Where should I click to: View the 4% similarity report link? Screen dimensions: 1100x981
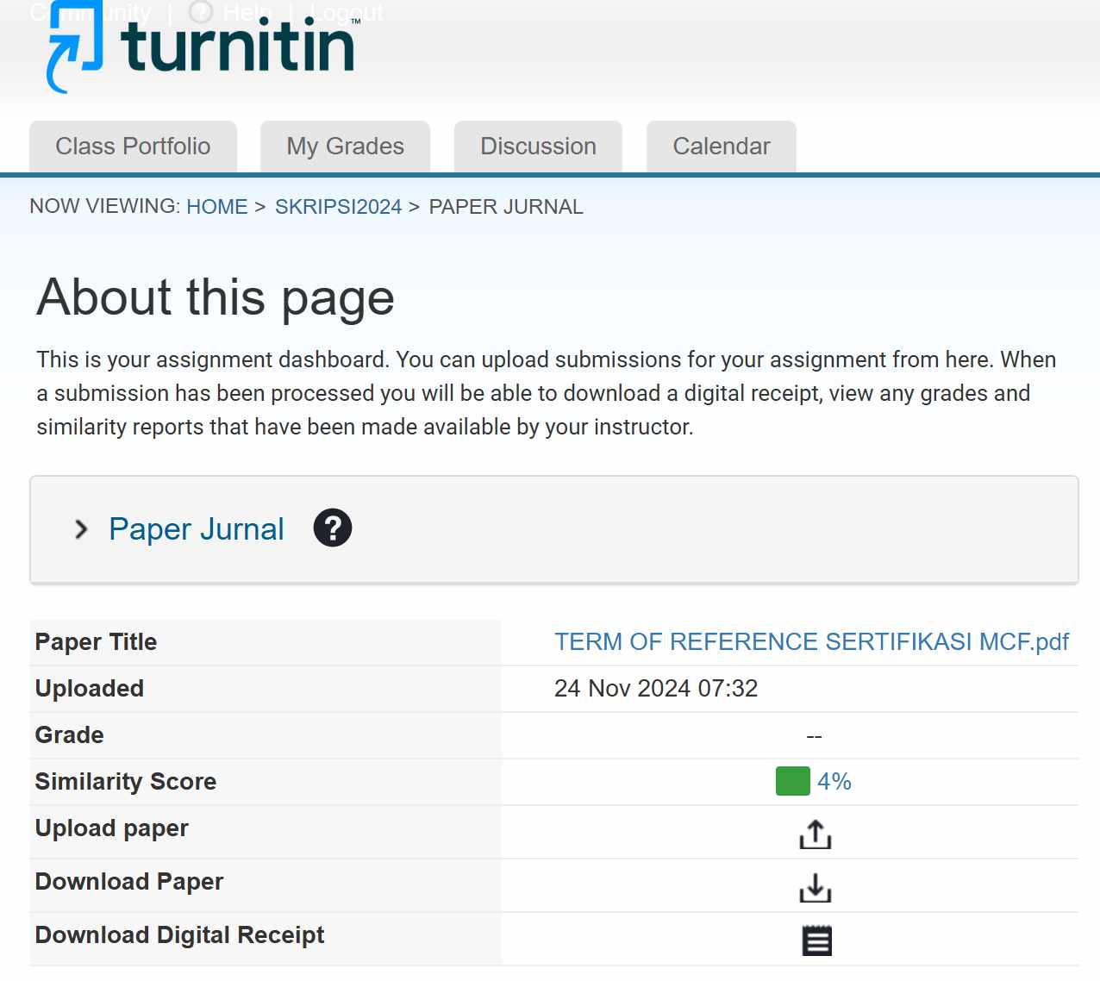tap(834, 781)
